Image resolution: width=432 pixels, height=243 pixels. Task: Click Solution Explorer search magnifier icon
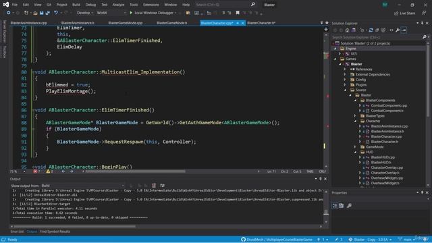(x=425, y=37)
